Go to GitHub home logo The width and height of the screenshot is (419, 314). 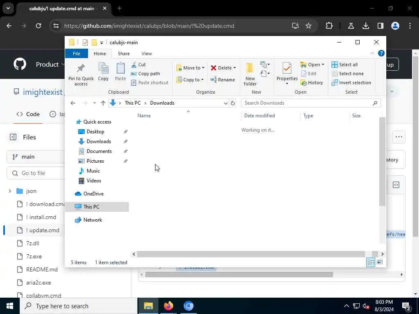point(20,64)
